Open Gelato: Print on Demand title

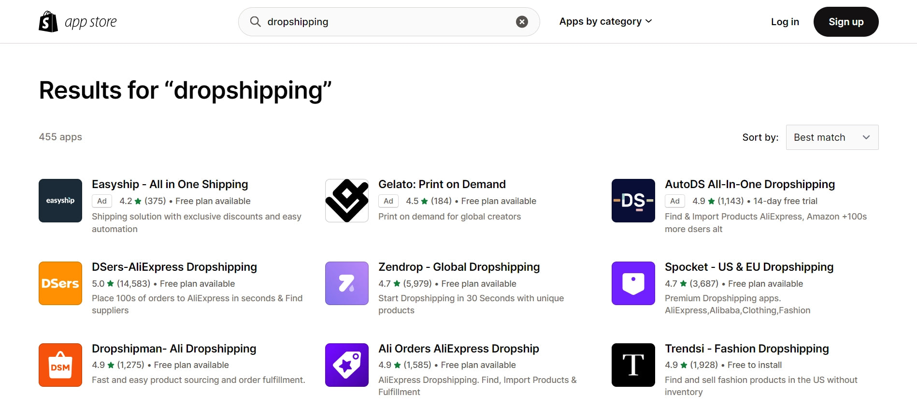click(442, 184)
